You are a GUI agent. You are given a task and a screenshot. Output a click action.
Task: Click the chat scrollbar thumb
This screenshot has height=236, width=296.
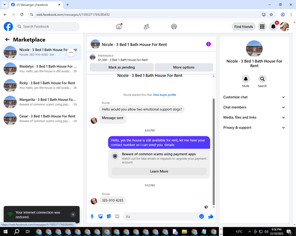(x=214, y=152)
